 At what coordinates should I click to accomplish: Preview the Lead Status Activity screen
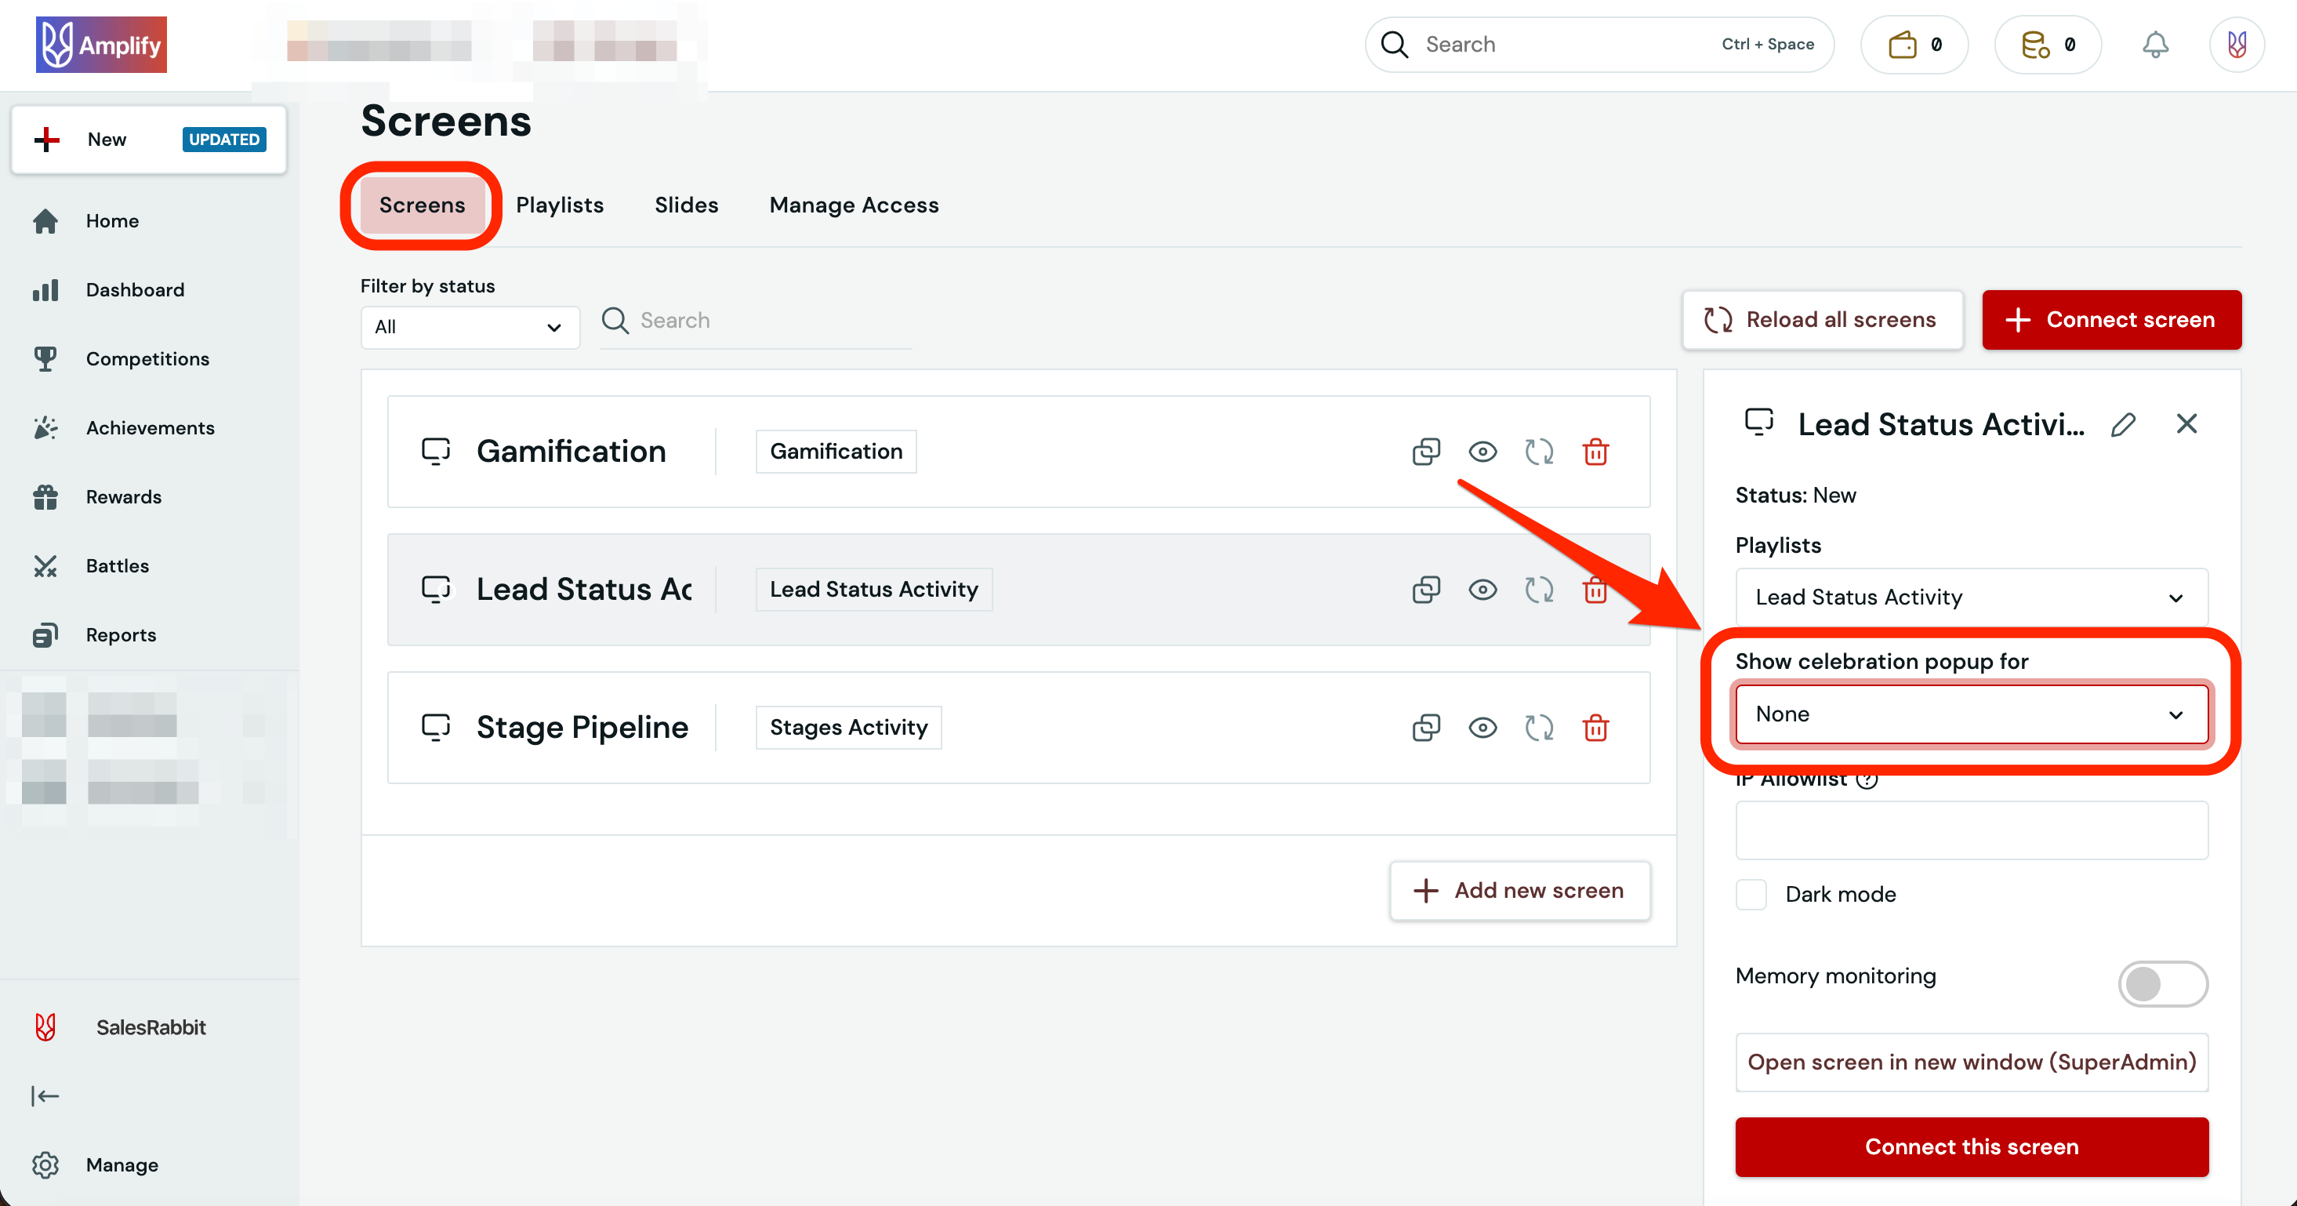click(1482, 590)
